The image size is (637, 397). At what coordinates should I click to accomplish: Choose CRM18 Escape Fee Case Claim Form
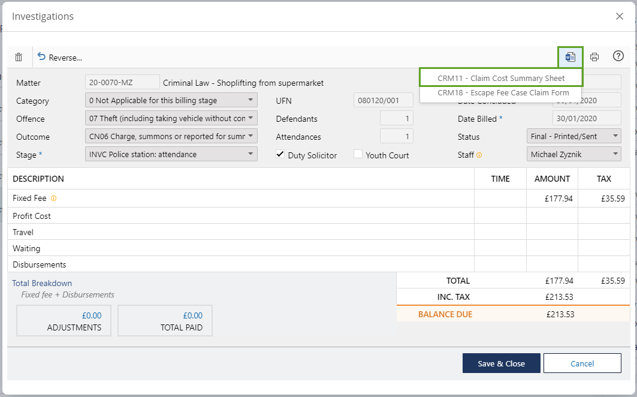pyautogui.click(x=503, y=93)
